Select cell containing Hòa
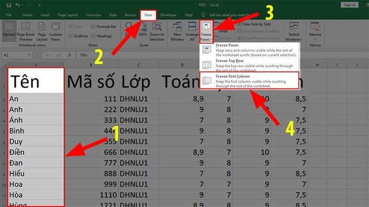This screenshot has width=369, height=207. click(36, 195)
